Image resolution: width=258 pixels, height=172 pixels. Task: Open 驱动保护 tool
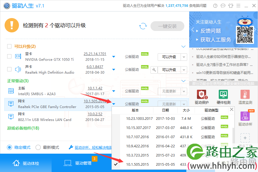pos(202,97)
